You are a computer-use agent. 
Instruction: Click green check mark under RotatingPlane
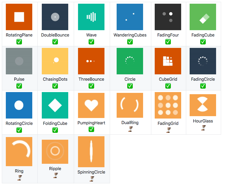[x=19, y=42]
